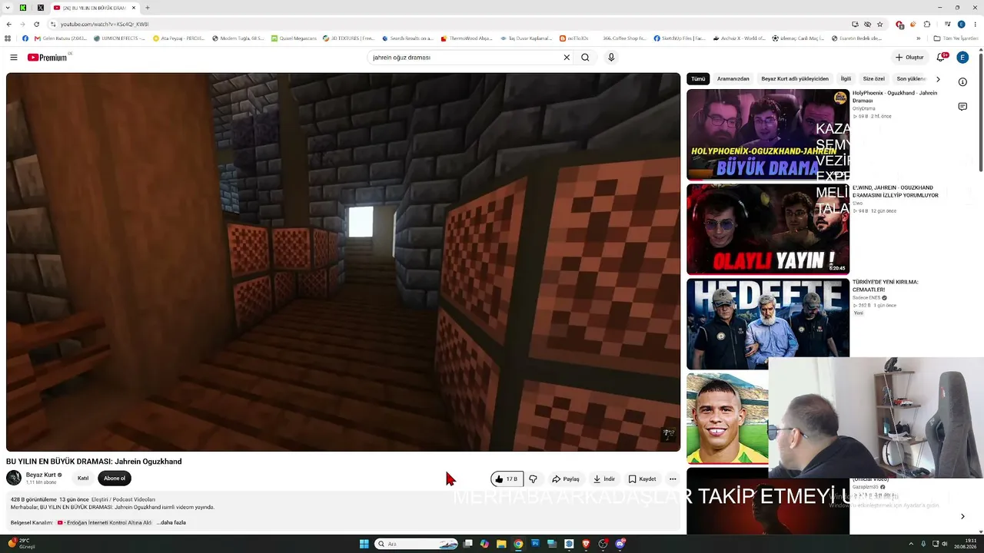Start voice search with microphone icon

611,58
